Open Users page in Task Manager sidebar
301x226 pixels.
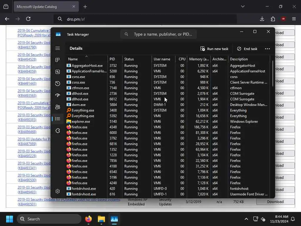[58, 107]
